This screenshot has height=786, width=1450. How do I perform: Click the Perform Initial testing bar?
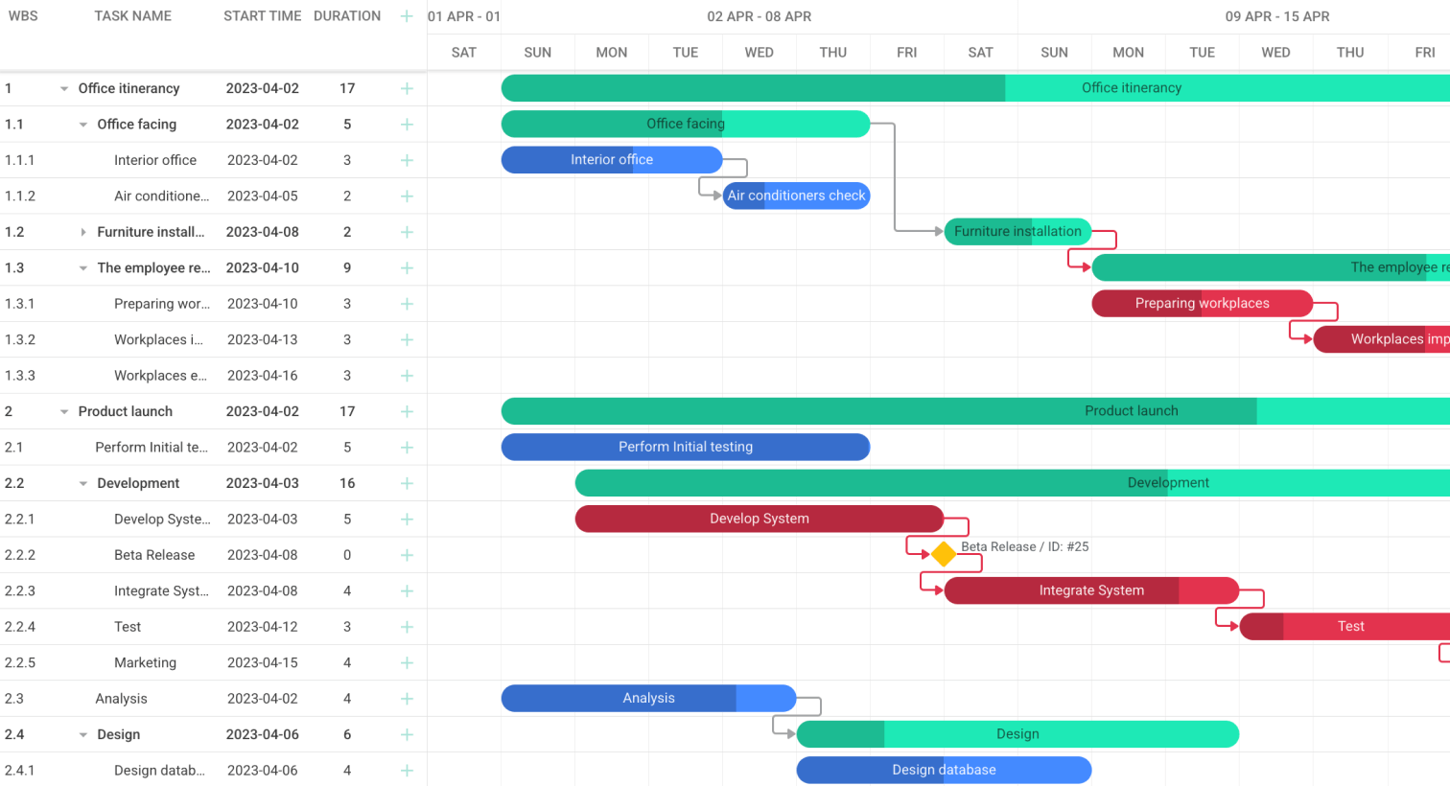pyautogui.click(x=685, y=447)
